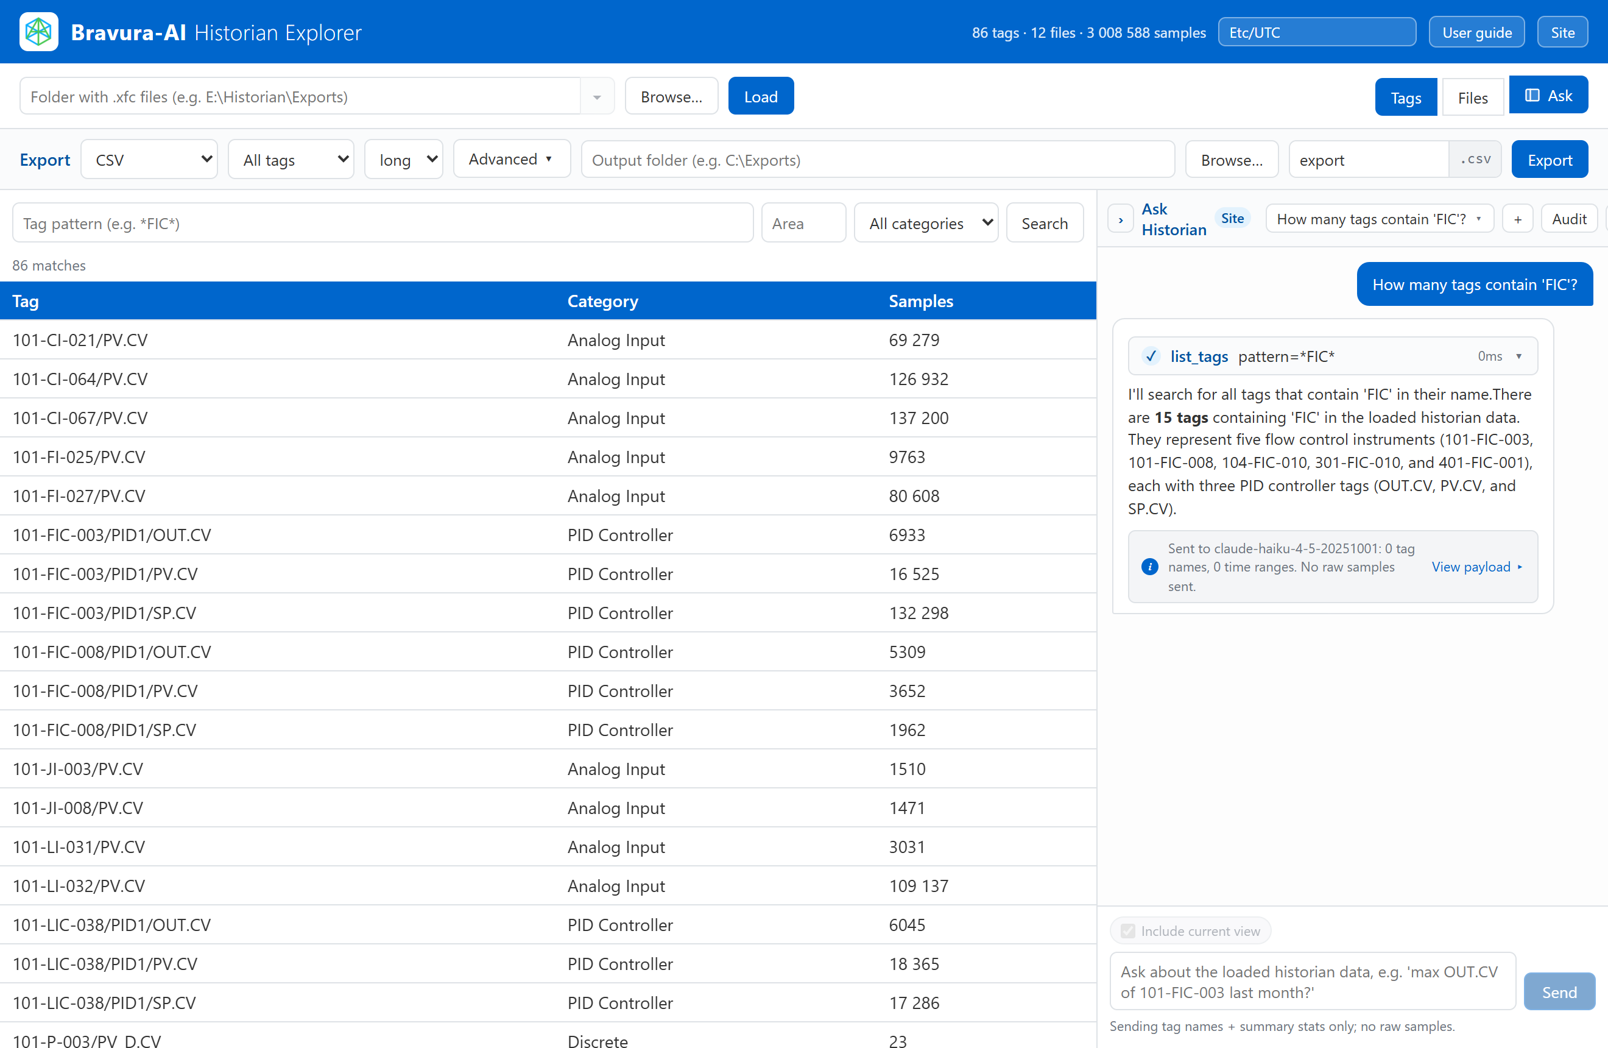Select the 101-FI-027/PV.CV tag row
The width and height of the screenshot is (1608, 1048).
pos(547,495)
